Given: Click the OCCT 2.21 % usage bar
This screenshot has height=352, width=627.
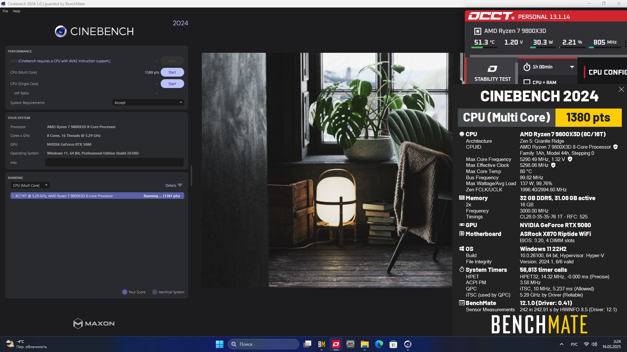Looking at the screenshot, I should click(x=572, y=48).
